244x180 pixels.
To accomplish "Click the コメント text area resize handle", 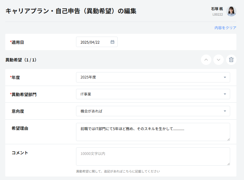I will pos(228,164).
